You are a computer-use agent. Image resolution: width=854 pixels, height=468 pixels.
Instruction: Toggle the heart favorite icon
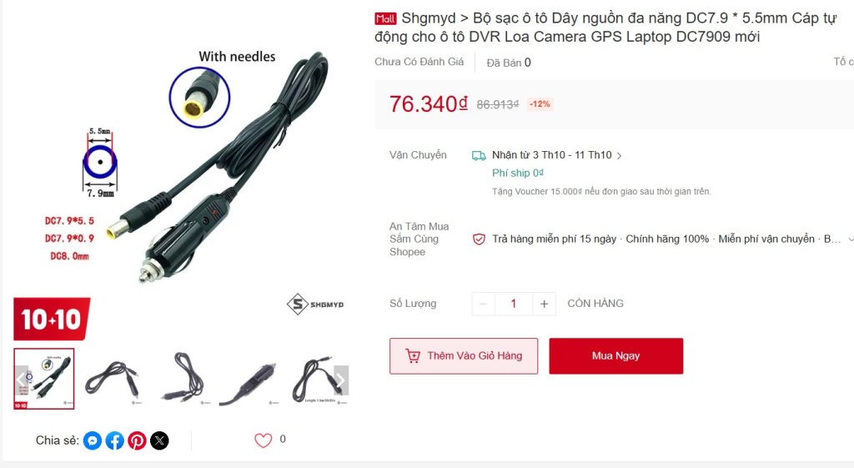263,440
